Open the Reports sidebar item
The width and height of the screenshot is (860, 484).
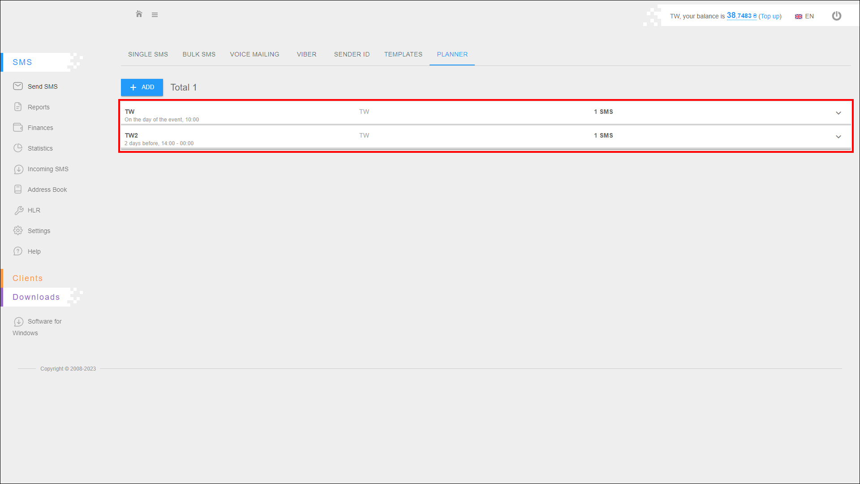39,107
